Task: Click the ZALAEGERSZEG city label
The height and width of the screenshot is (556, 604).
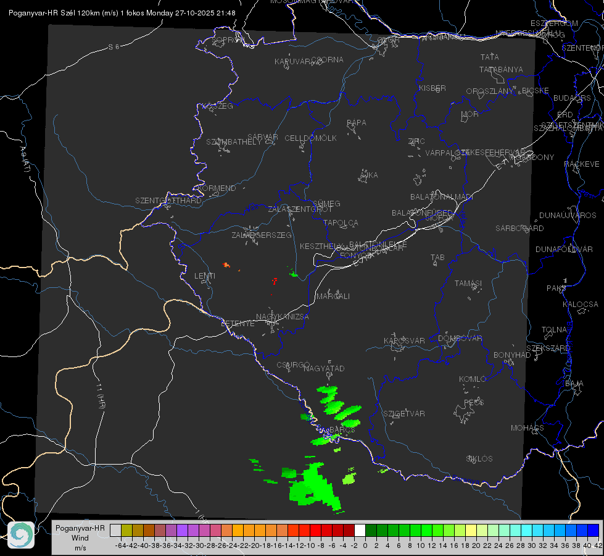Action: point(261,235)
